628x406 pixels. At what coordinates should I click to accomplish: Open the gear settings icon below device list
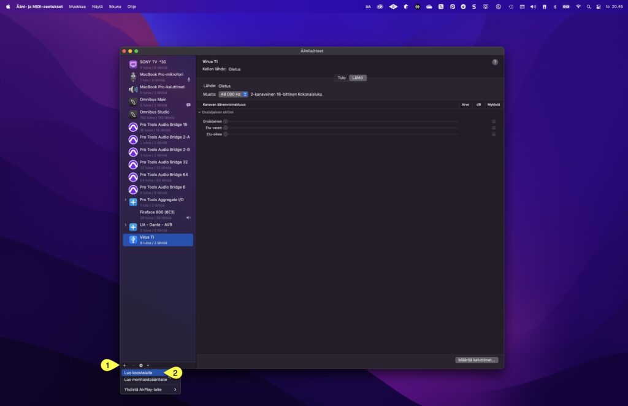[x=141, y=365]
